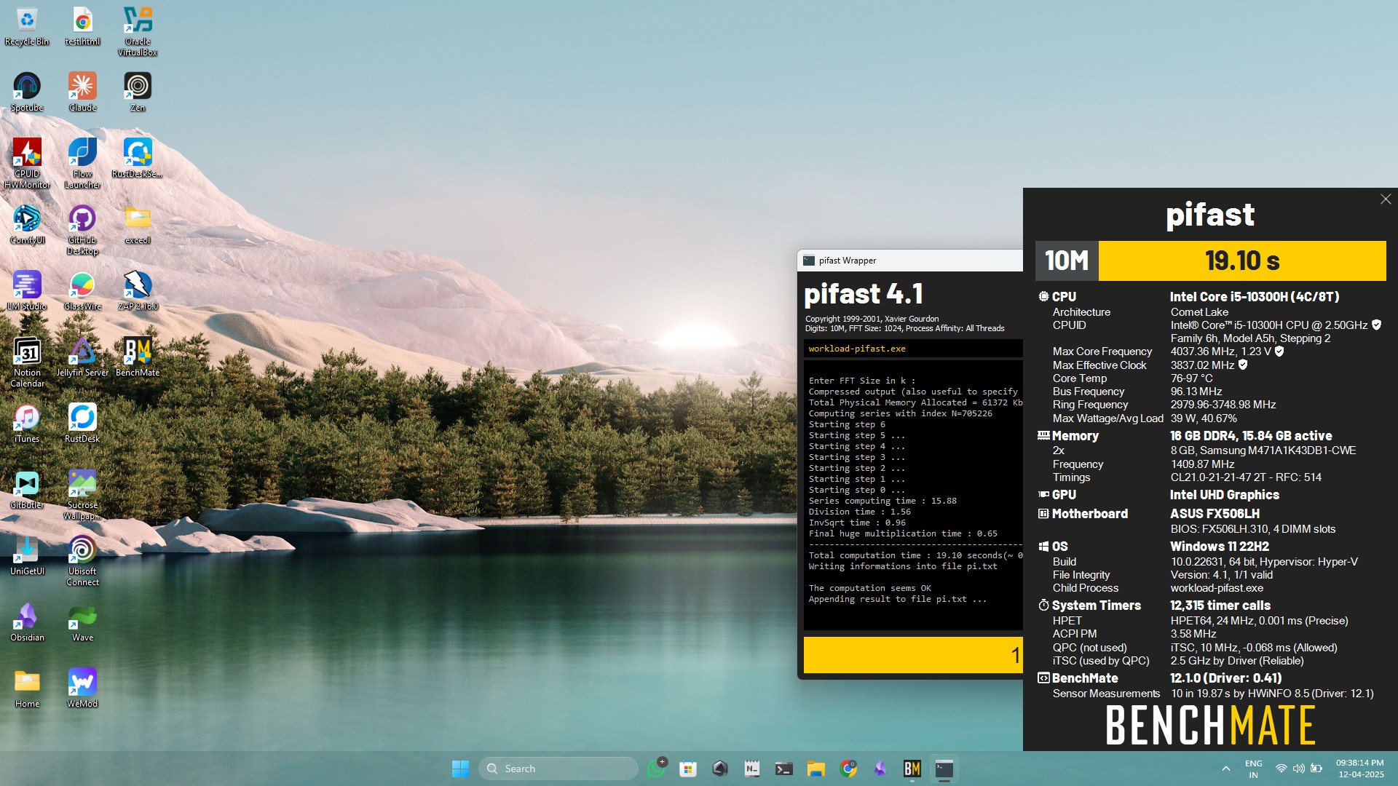
Task: Click the taskbar Search box
Action: click(x=558, y=769)
